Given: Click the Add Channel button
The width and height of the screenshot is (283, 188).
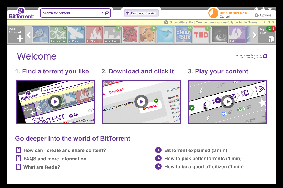Looking at the screenshot, I should [x=16, y=35].
